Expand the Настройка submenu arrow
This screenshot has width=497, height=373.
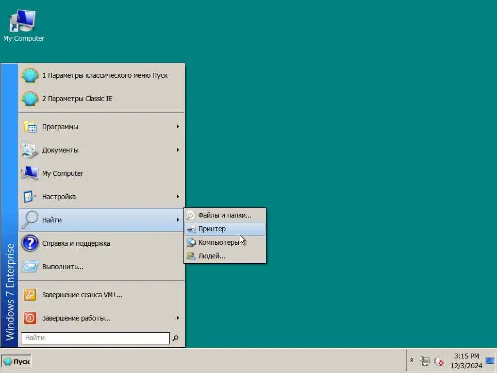coord(178,196)
